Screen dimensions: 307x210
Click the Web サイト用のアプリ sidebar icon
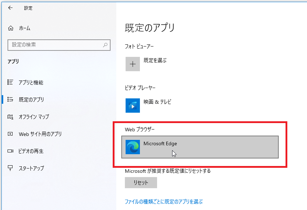click(x=10, y=134)
